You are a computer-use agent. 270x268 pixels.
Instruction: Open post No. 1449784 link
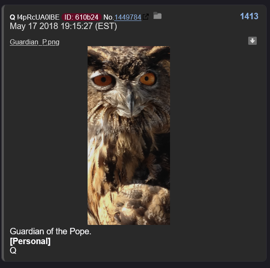click(x=128, y=17)
